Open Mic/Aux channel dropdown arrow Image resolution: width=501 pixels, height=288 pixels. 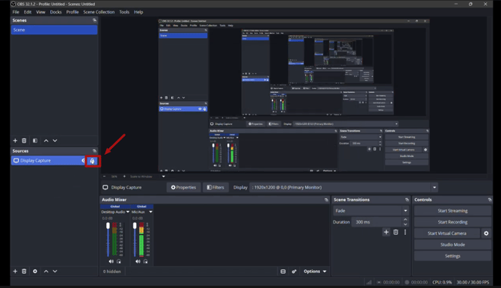click(150, 212)
